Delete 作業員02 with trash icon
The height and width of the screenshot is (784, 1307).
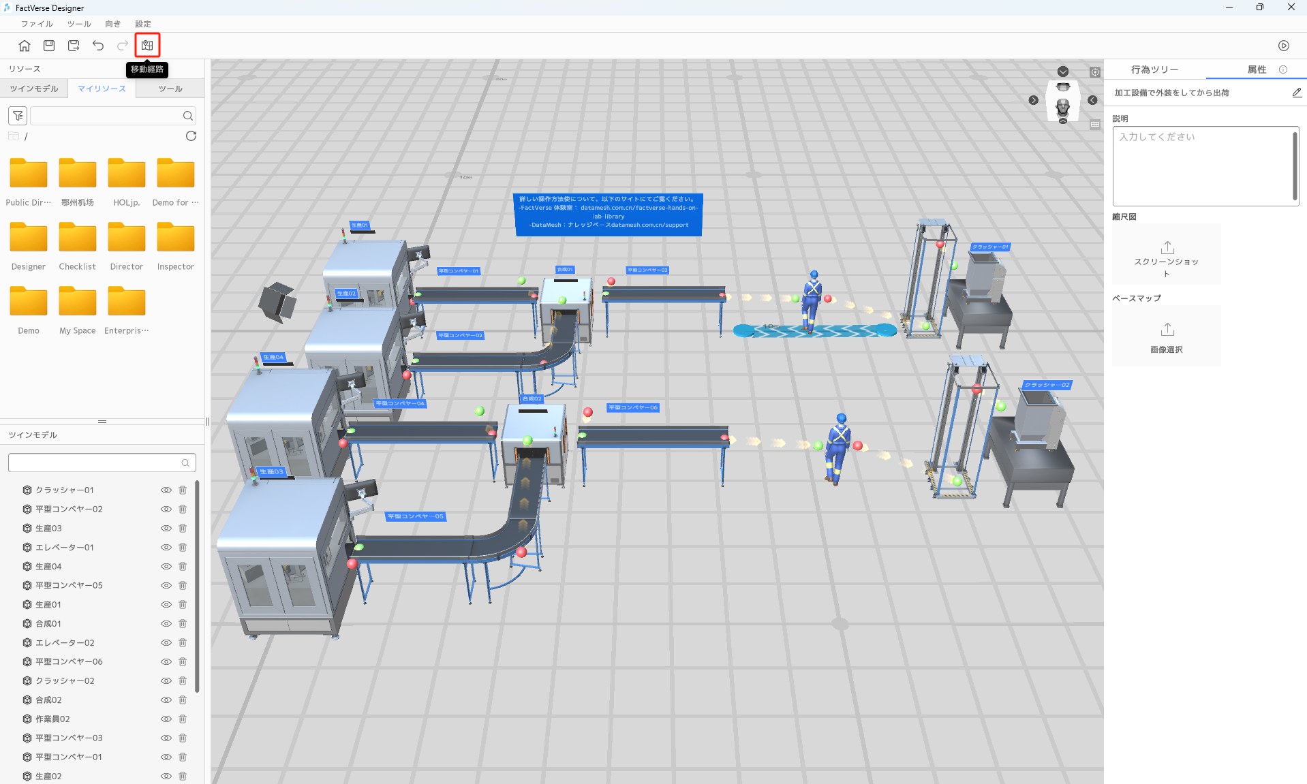point(183,719)
